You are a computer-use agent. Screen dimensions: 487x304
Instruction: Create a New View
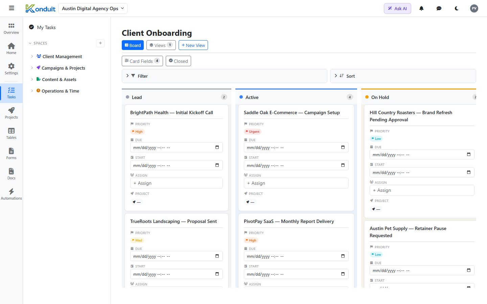click(x=193, y=45)
